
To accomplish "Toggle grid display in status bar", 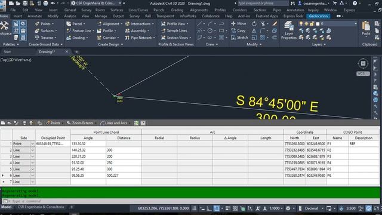I will pyautogui.click(x=194, y=208).
